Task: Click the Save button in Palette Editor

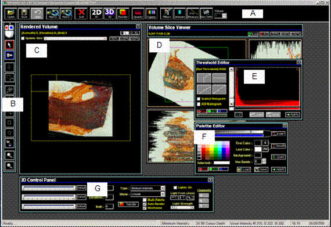Action: click(x=261, y=170)
